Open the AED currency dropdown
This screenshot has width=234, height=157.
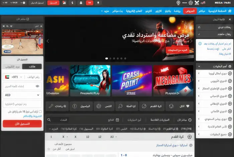point(22,95)
